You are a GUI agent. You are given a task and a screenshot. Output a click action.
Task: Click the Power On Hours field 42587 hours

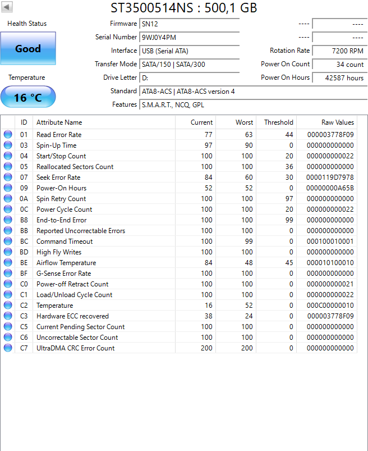coord(340,78)
